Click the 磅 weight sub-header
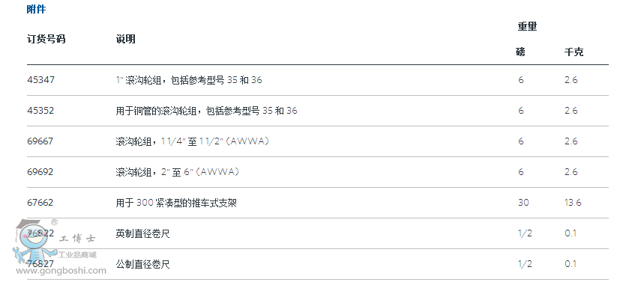The image size is (626, 285). point(520,52)
